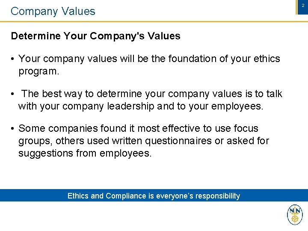Click the slide number 2 badge
308x231 pixels.
[x=303, y=7]
